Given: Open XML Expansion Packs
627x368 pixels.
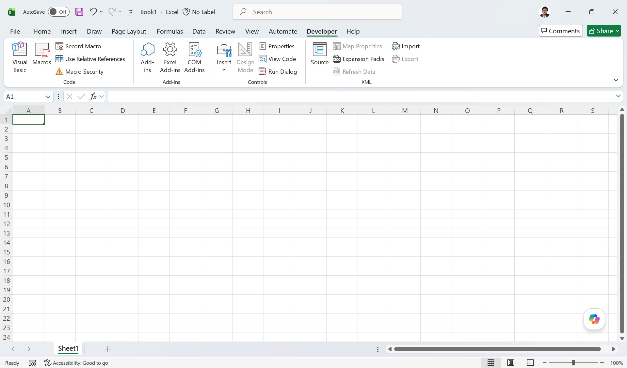Looking at the screenshot, I should click(358, 59).
